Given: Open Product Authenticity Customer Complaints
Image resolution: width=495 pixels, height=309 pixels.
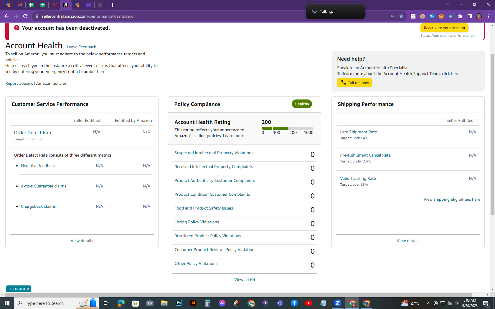Looking at the screenshot, I should coord(214,180).
